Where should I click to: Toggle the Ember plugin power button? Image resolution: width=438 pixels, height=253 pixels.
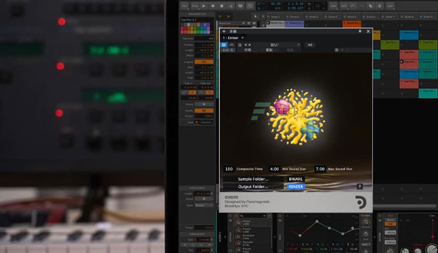(x=224, y=45)
